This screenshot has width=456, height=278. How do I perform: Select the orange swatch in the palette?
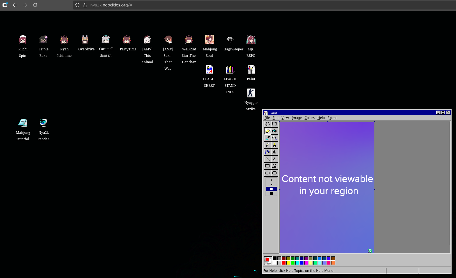point(333,263)
